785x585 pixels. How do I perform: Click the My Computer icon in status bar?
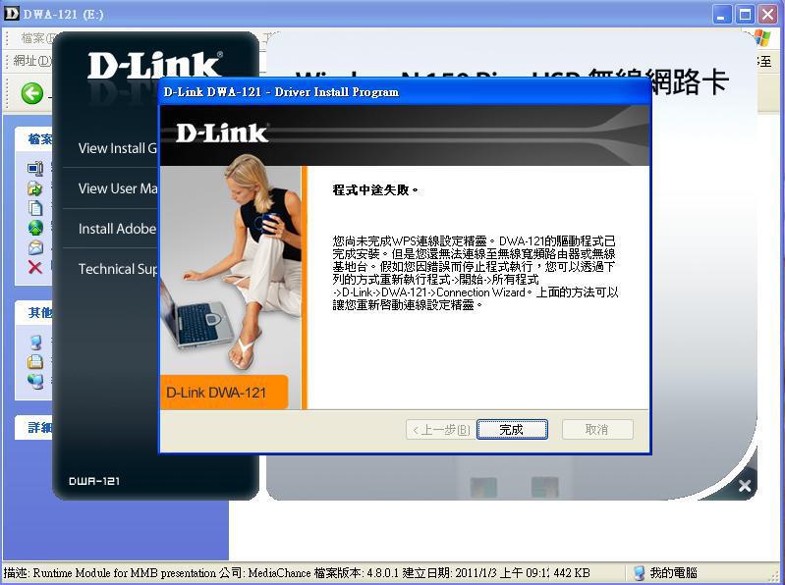pos(639,573)
